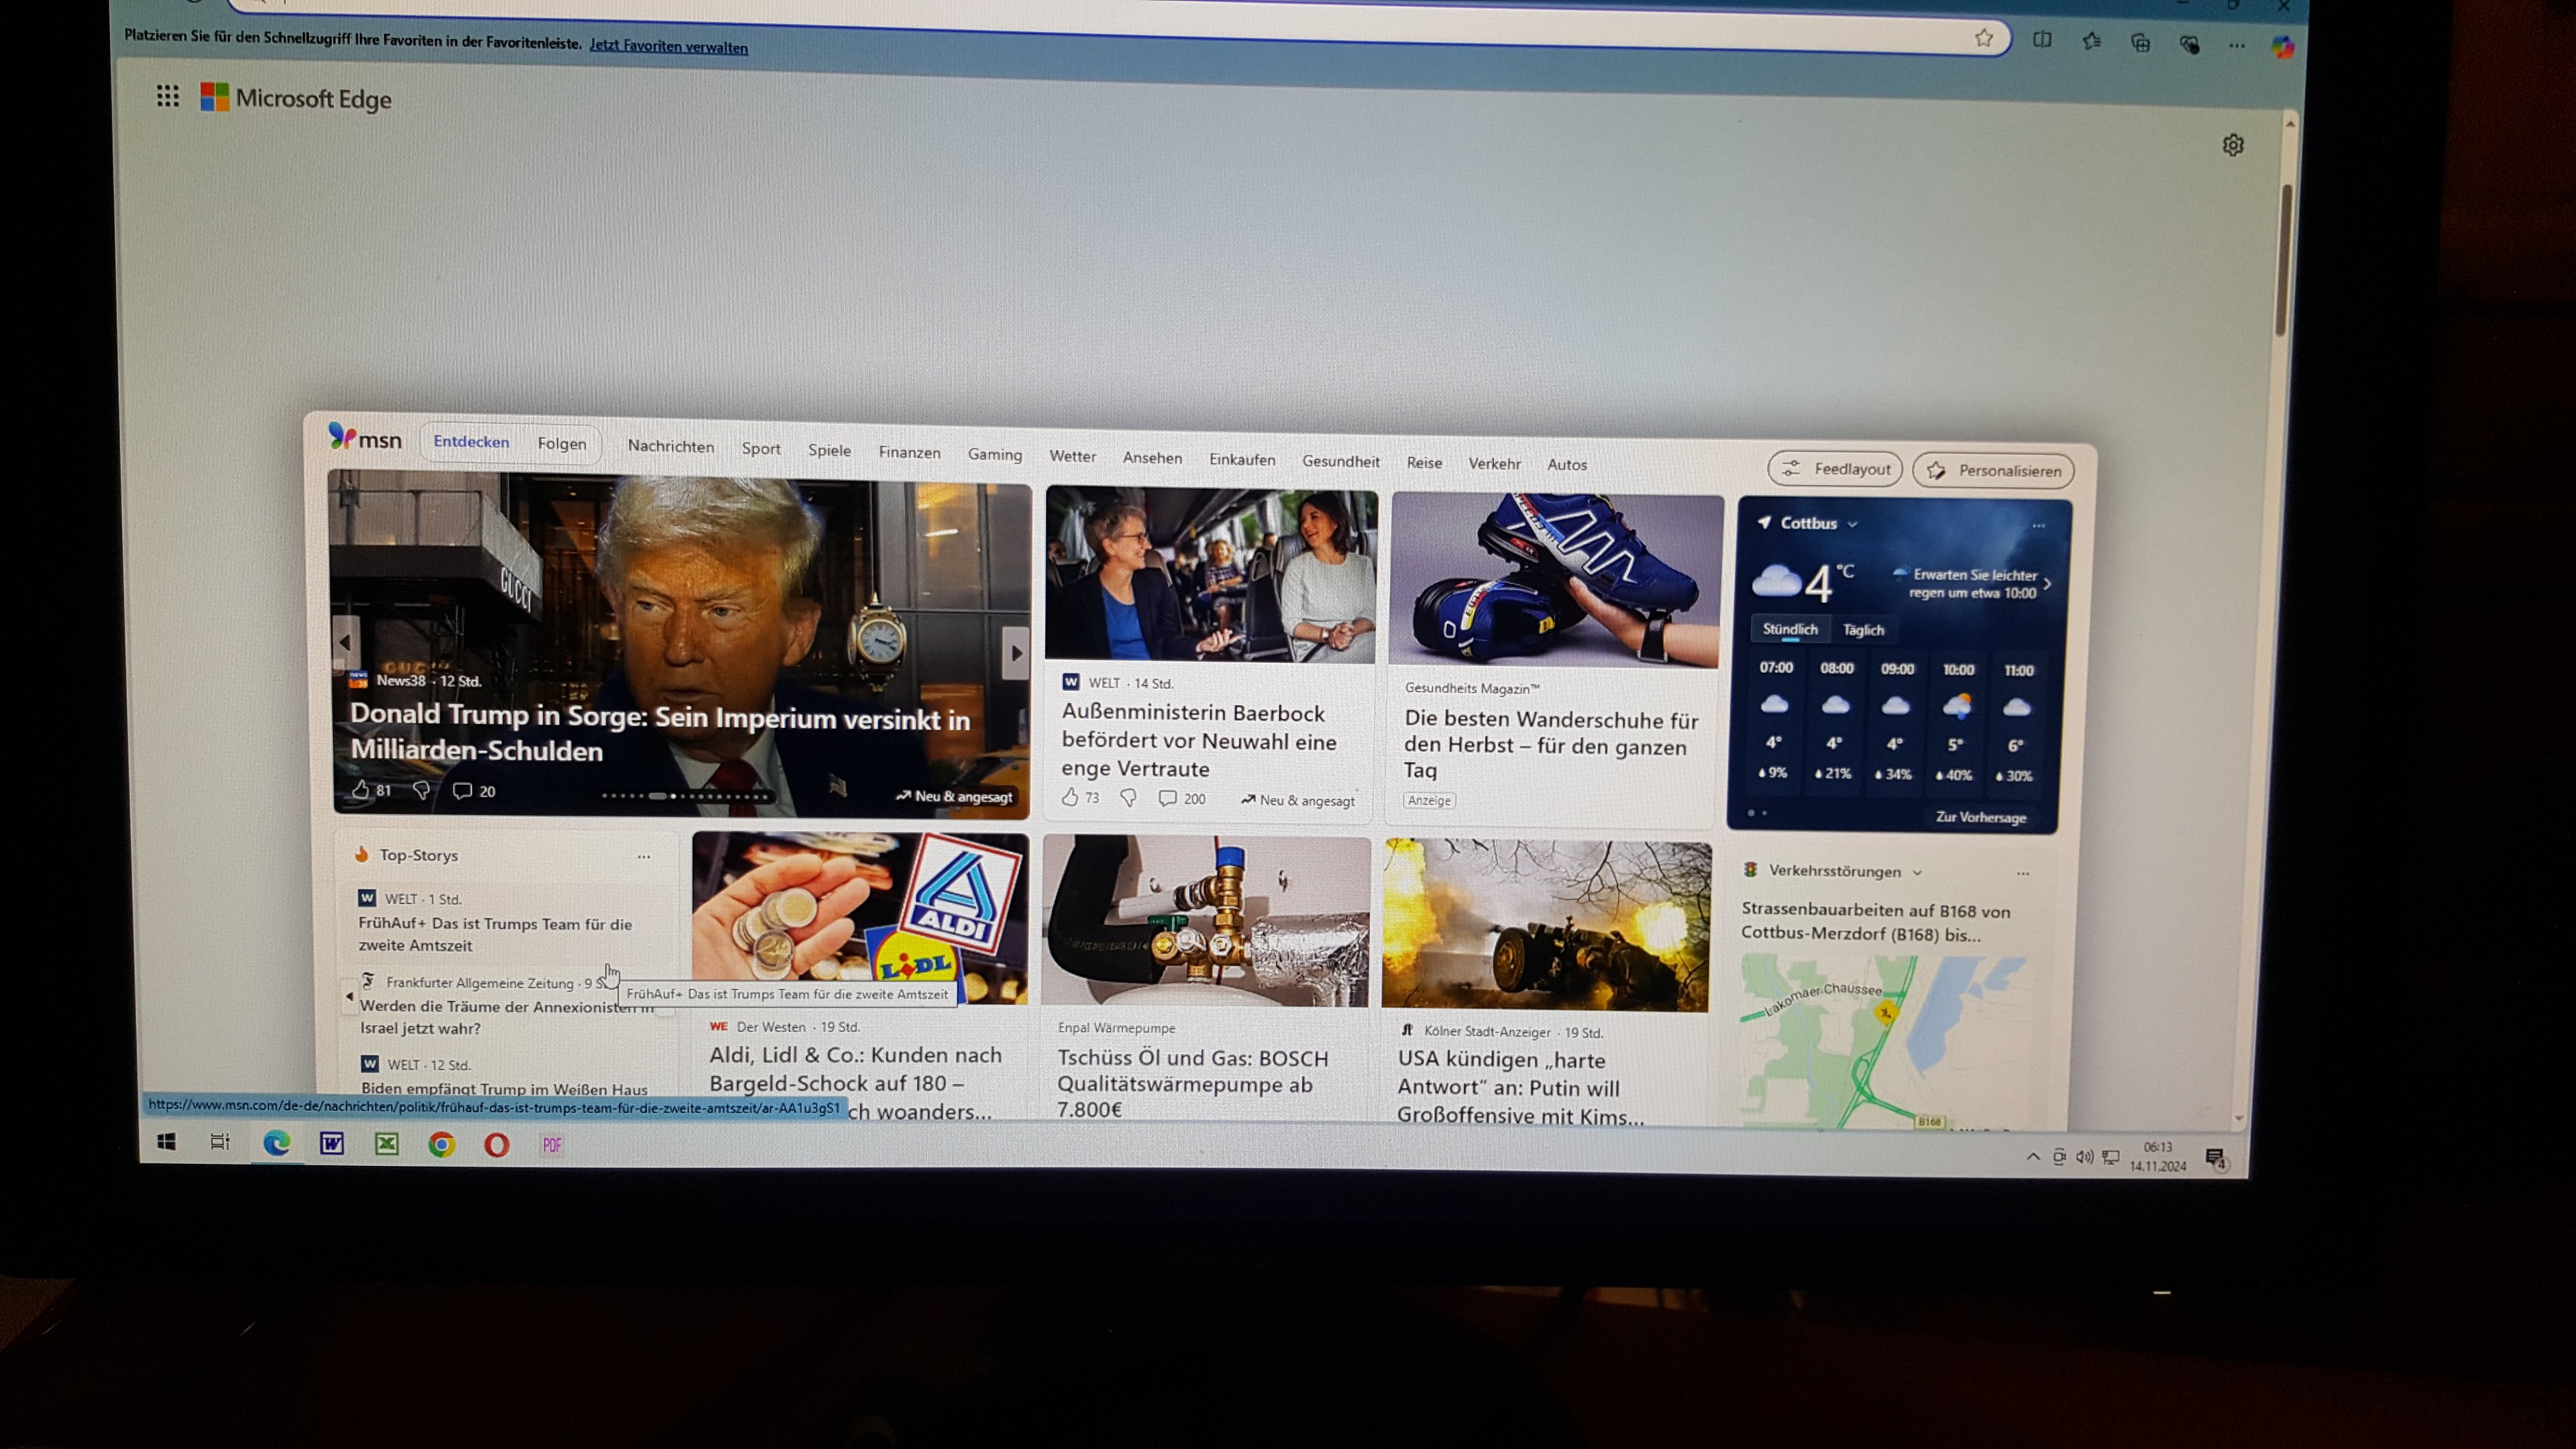Select Stündlich weather view
This screenshot has width=2576, height=1449.
point(1790,629)
